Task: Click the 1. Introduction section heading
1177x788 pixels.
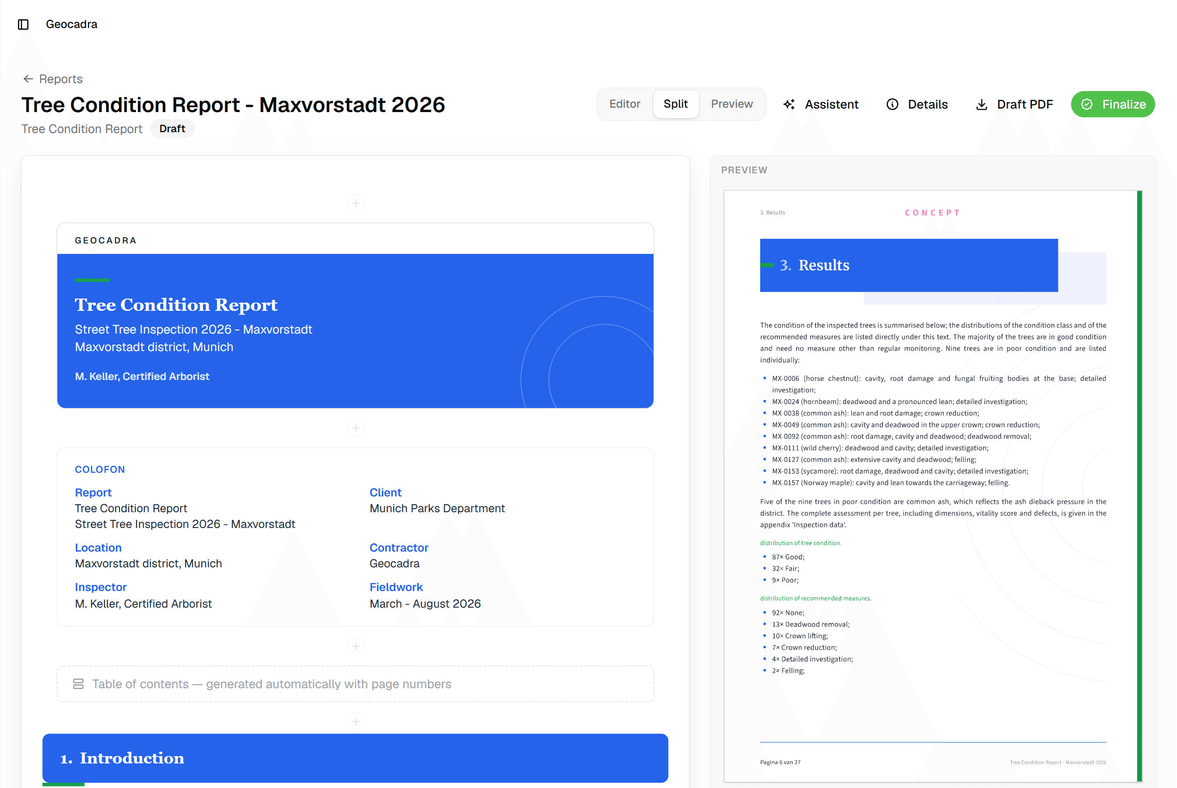Action: 355,758
